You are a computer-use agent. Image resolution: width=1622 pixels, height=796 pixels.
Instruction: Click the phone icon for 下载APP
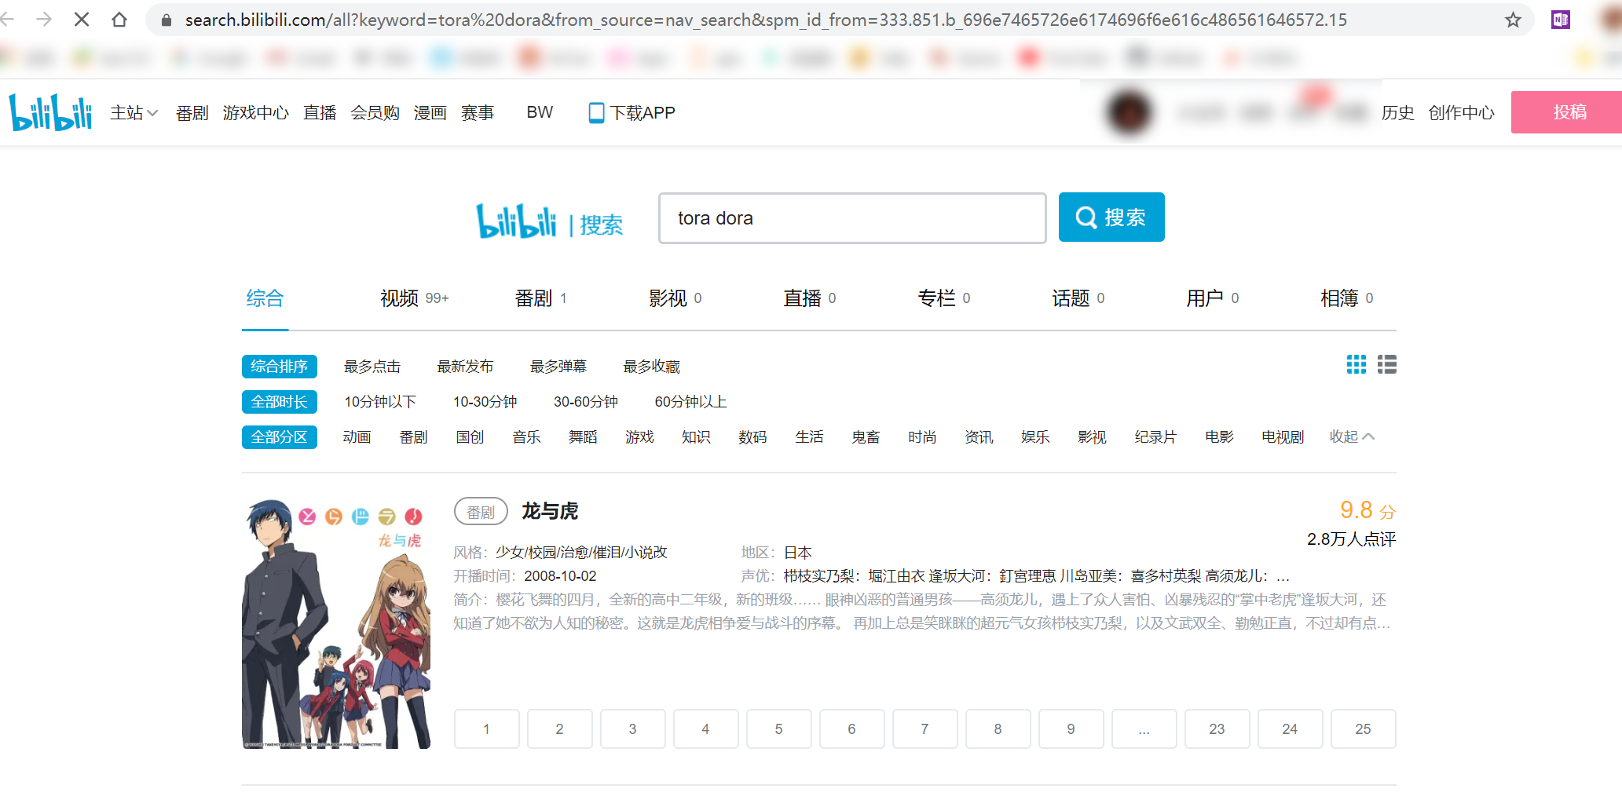pos(596,113)
